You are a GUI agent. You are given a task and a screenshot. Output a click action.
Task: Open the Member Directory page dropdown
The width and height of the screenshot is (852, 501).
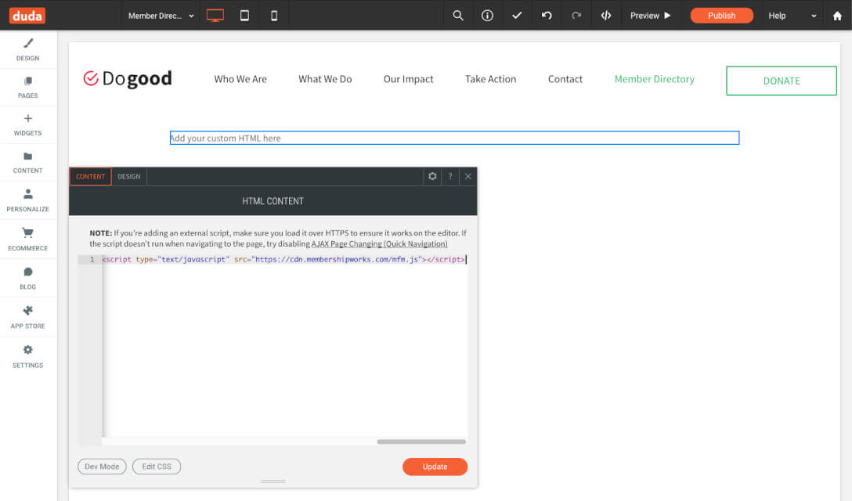point(161,15)
